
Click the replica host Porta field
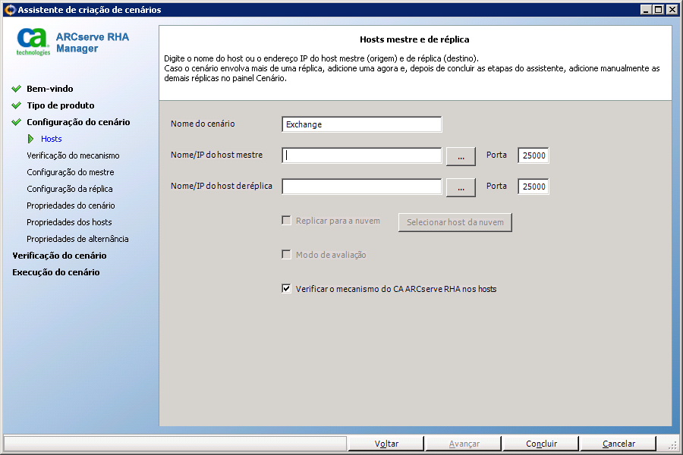(533, 187)
